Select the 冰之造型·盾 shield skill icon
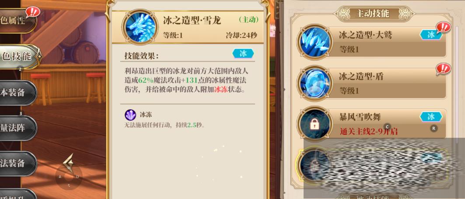Viewport: 465px width, 199px height. coord(315,83)
